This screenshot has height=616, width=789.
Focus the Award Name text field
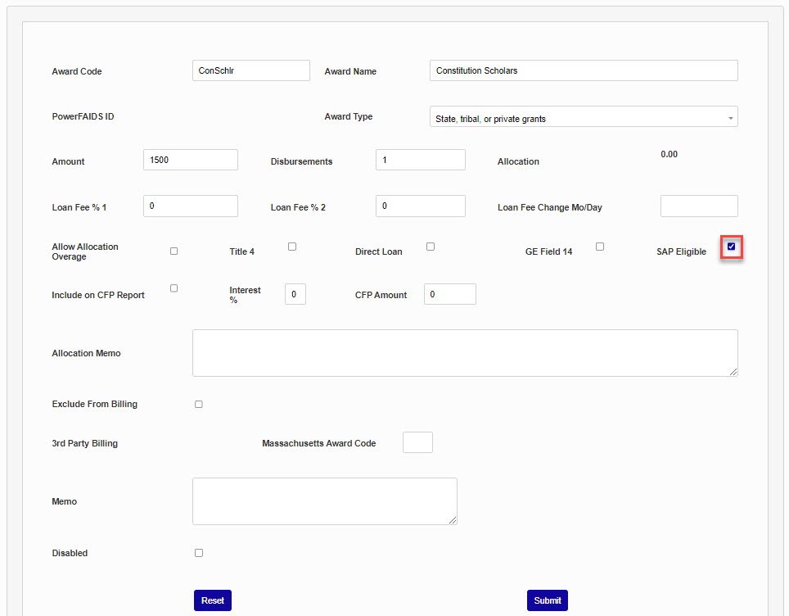tap(583, 71)
